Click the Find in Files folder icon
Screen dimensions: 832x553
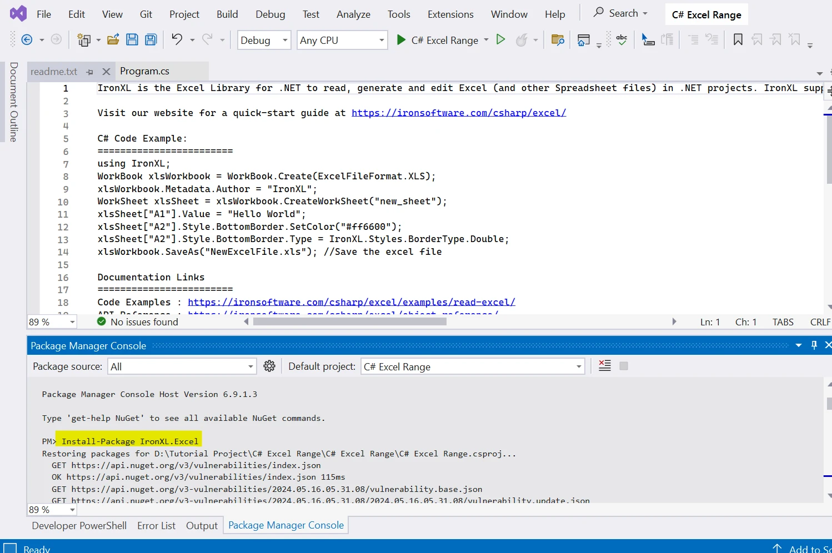558,39
